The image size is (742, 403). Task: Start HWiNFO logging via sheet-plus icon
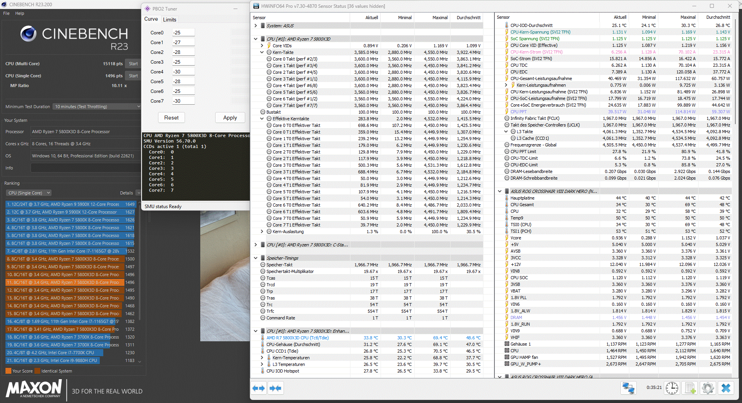[690, 388]
